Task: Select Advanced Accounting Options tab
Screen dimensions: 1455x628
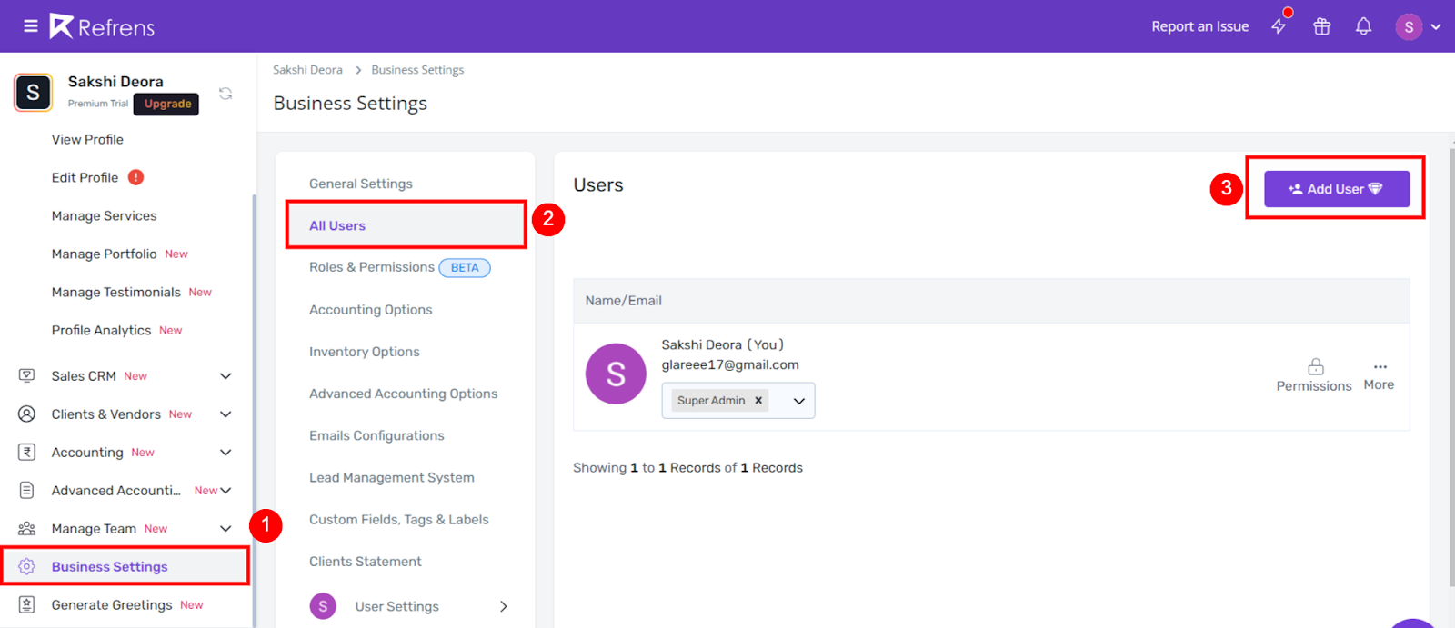Action: (404, 394)
